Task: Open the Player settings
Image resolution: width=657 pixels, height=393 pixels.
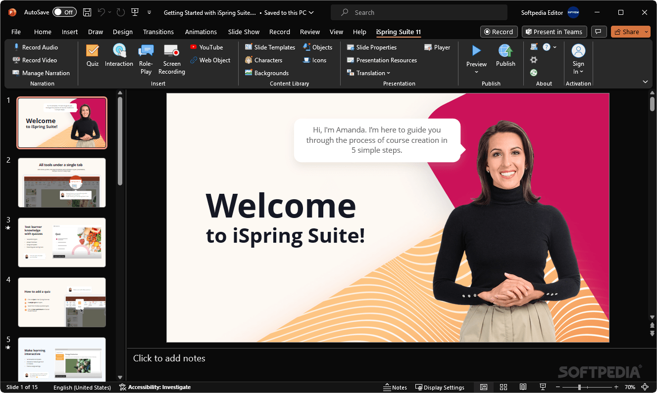Action: [437, 47]
